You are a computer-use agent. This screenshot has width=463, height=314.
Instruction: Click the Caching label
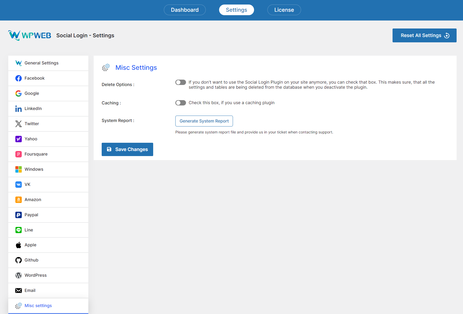111,103
